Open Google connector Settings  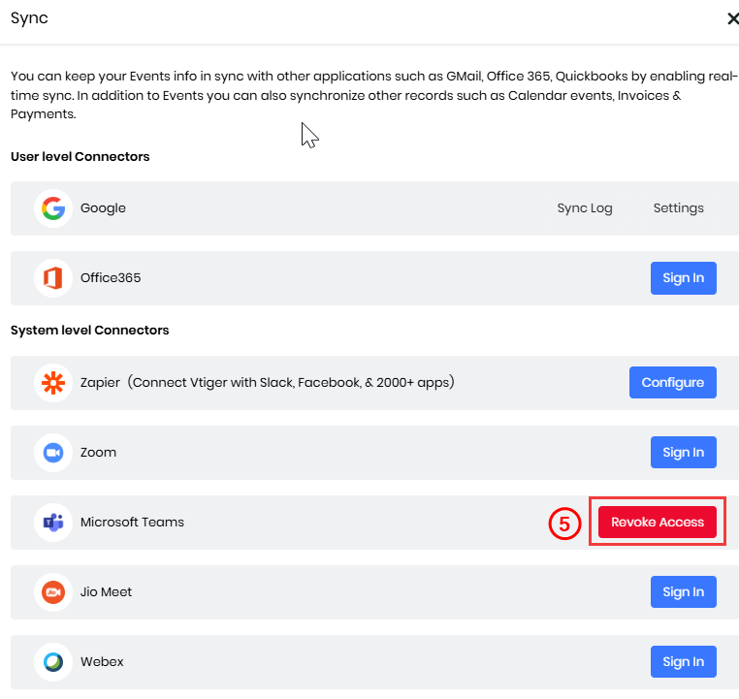coord(678,208)
